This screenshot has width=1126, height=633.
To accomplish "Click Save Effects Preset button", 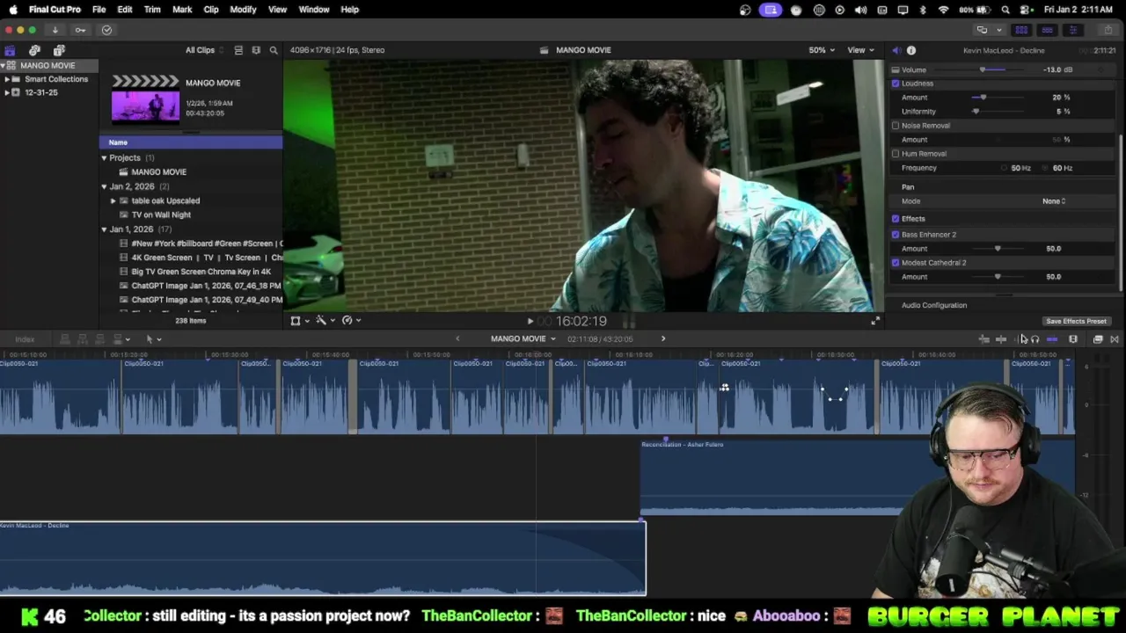I will [1076, 322].
